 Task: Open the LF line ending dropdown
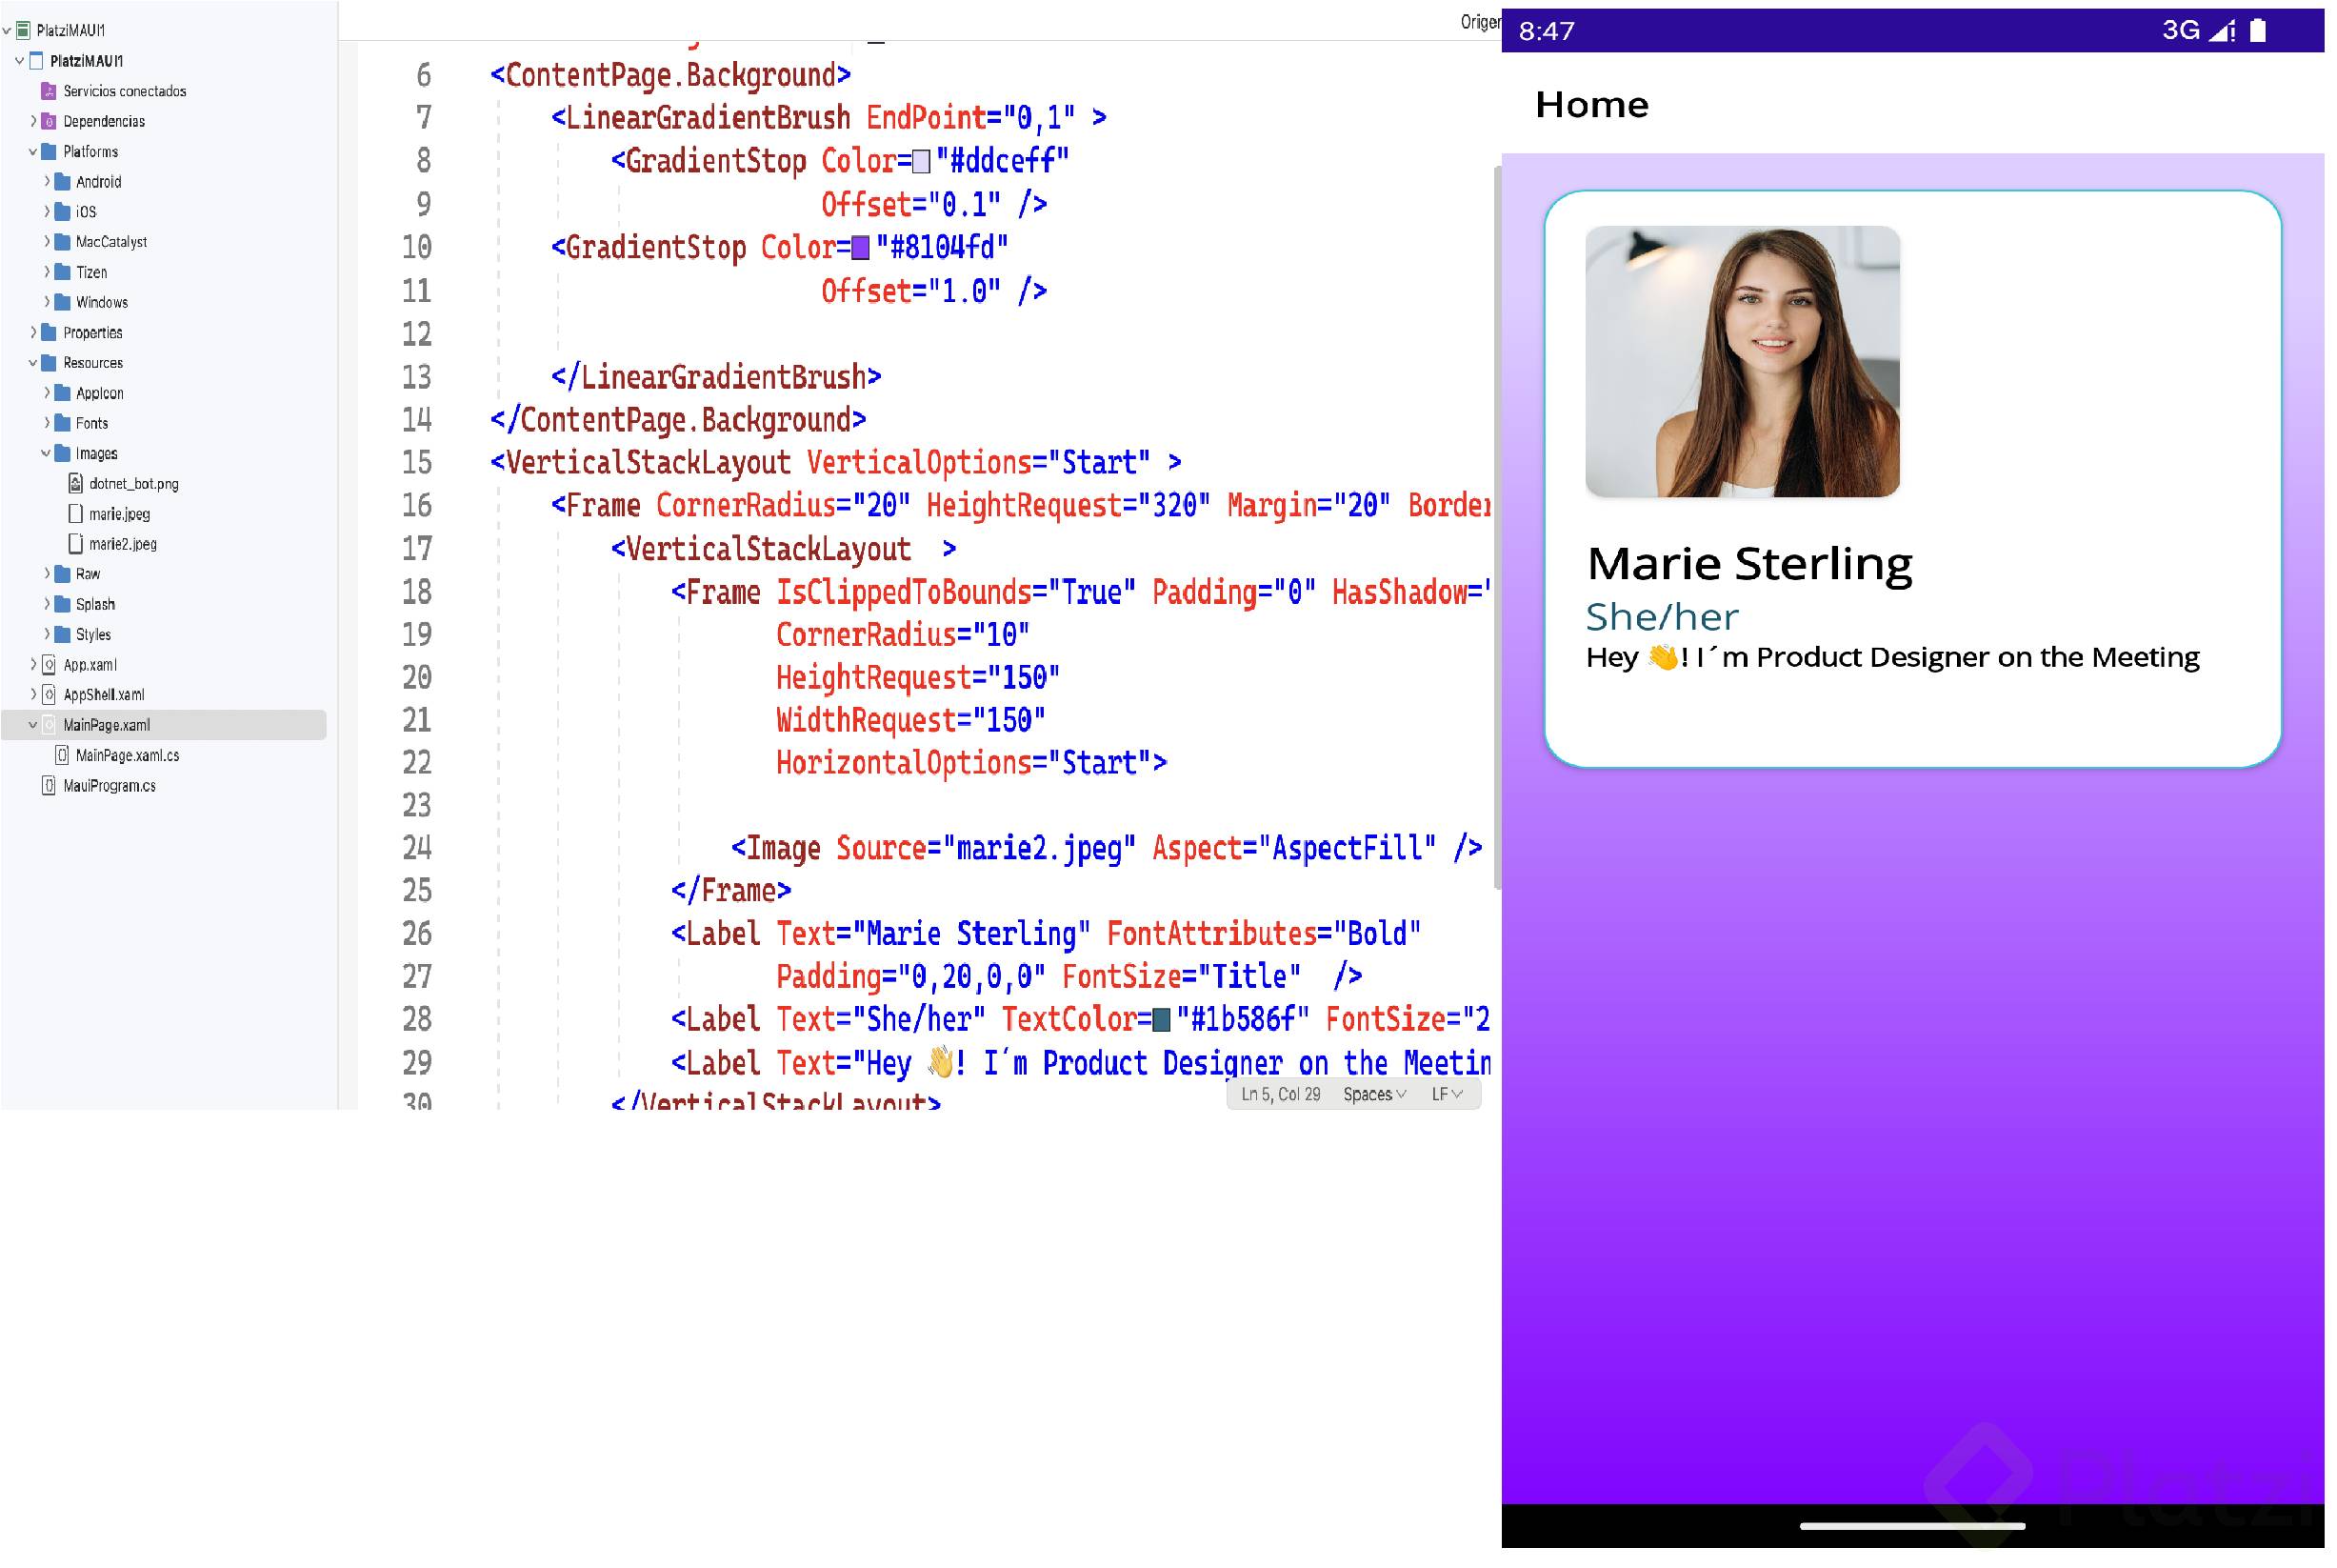[1447, 1095]
